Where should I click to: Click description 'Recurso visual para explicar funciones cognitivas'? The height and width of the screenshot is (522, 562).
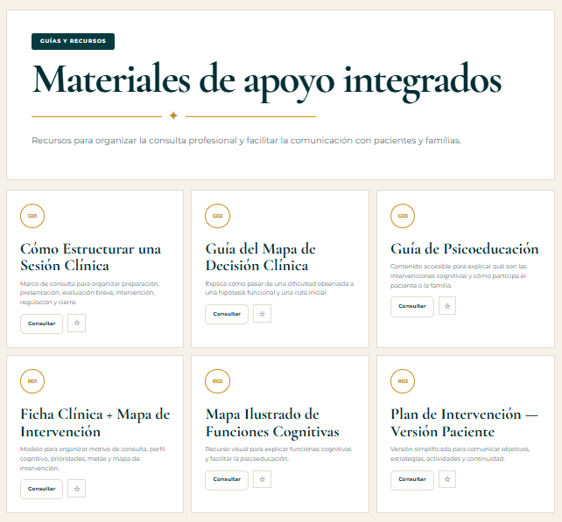pos(278,454)
